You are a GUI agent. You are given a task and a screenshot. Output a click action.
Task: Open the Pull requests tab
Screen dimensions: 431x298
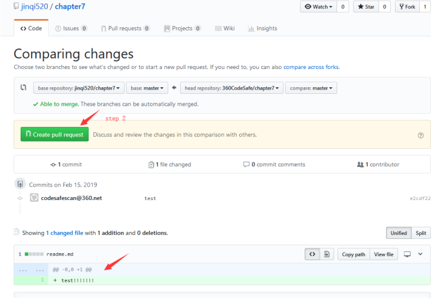point(125,28)
